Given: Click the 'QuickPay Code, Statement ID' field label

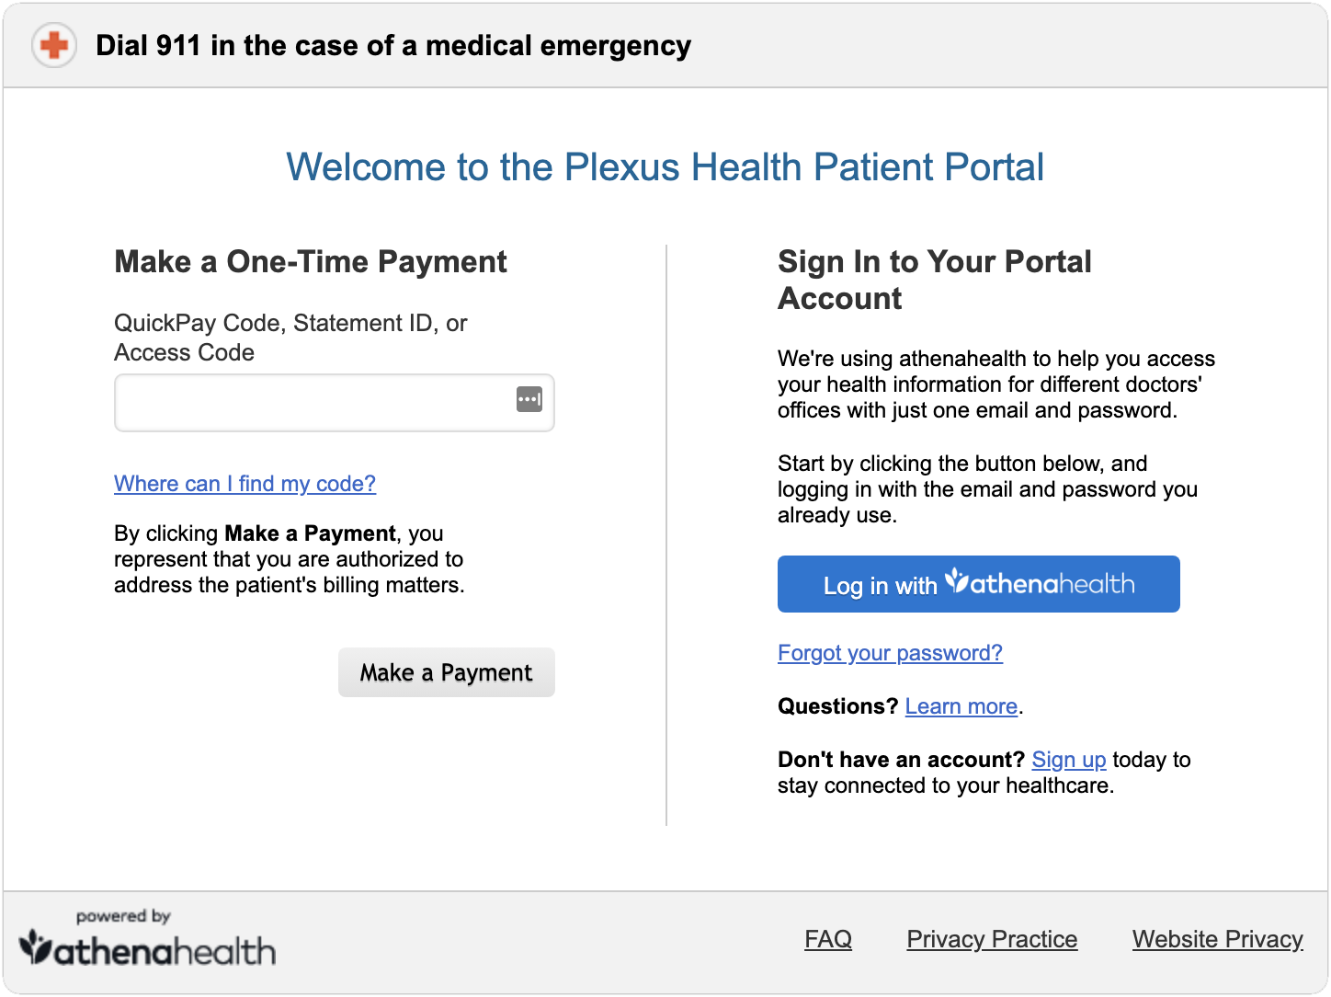Looking at the screenshot, I should coord(290,338).
